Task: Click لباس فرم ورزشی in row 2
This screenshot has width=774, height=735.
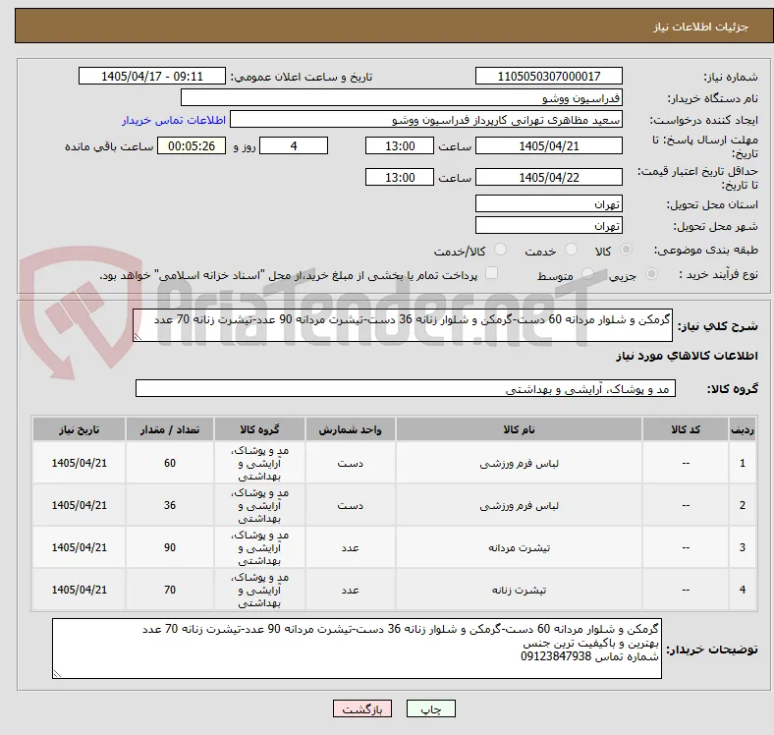Action: tap(519, 506)
